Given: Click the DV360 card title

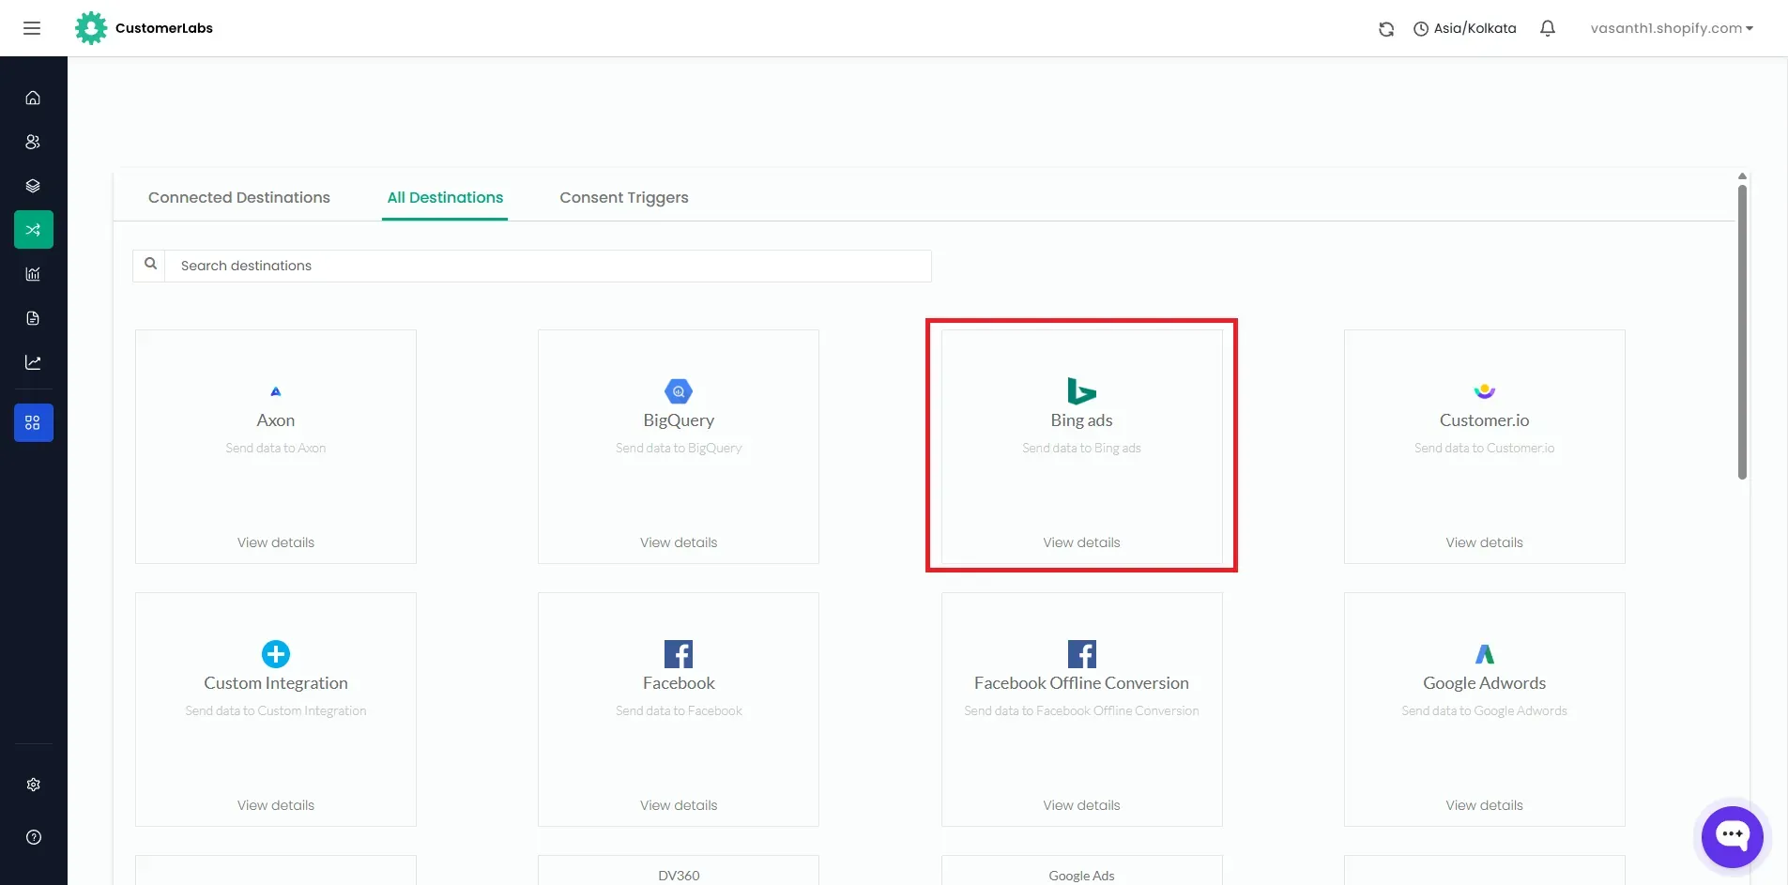Looking at the screenshot, I should [x=679, y=876].
